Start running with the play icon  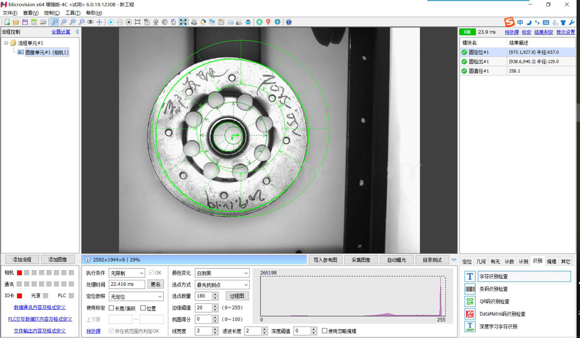click(111, 22)
